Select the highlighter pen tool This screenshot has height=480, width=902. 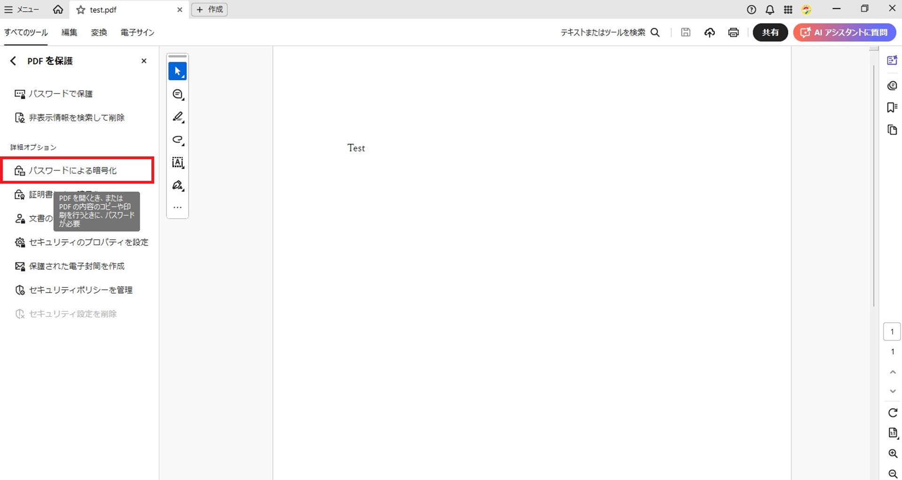pyautogui.click(x=177, y=117)
